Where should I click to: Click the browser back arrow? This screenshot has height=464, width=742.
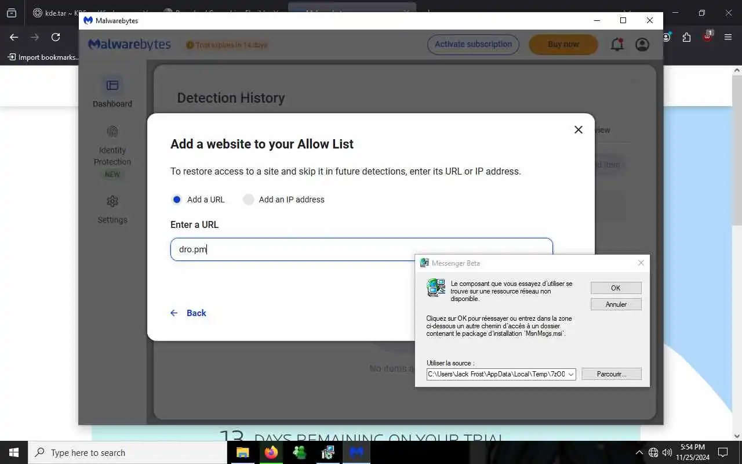click(14, 37)
